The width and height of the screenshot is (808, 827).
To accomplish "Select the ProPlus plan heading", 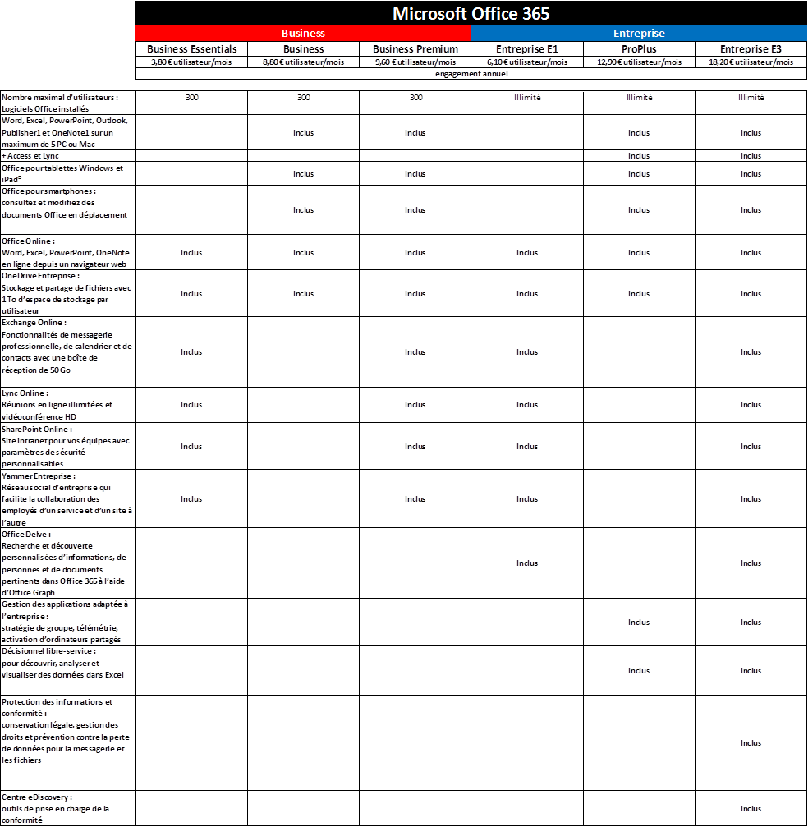I will click(x=639, y=49).
